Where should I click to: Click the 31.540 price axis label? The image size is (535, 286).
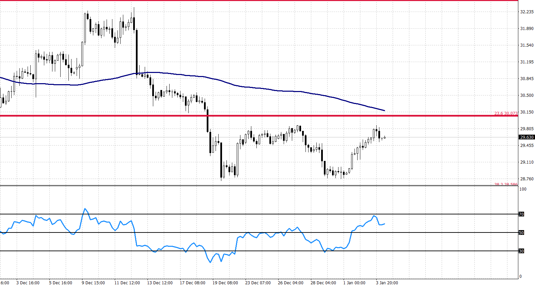(x=526, y=45)
